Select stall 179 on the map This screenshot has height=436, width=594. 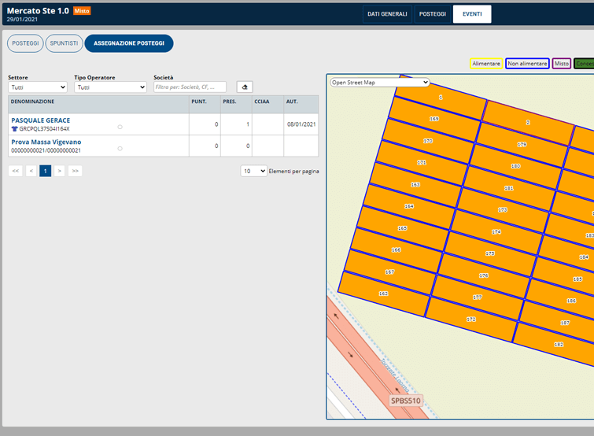[522, 144]
